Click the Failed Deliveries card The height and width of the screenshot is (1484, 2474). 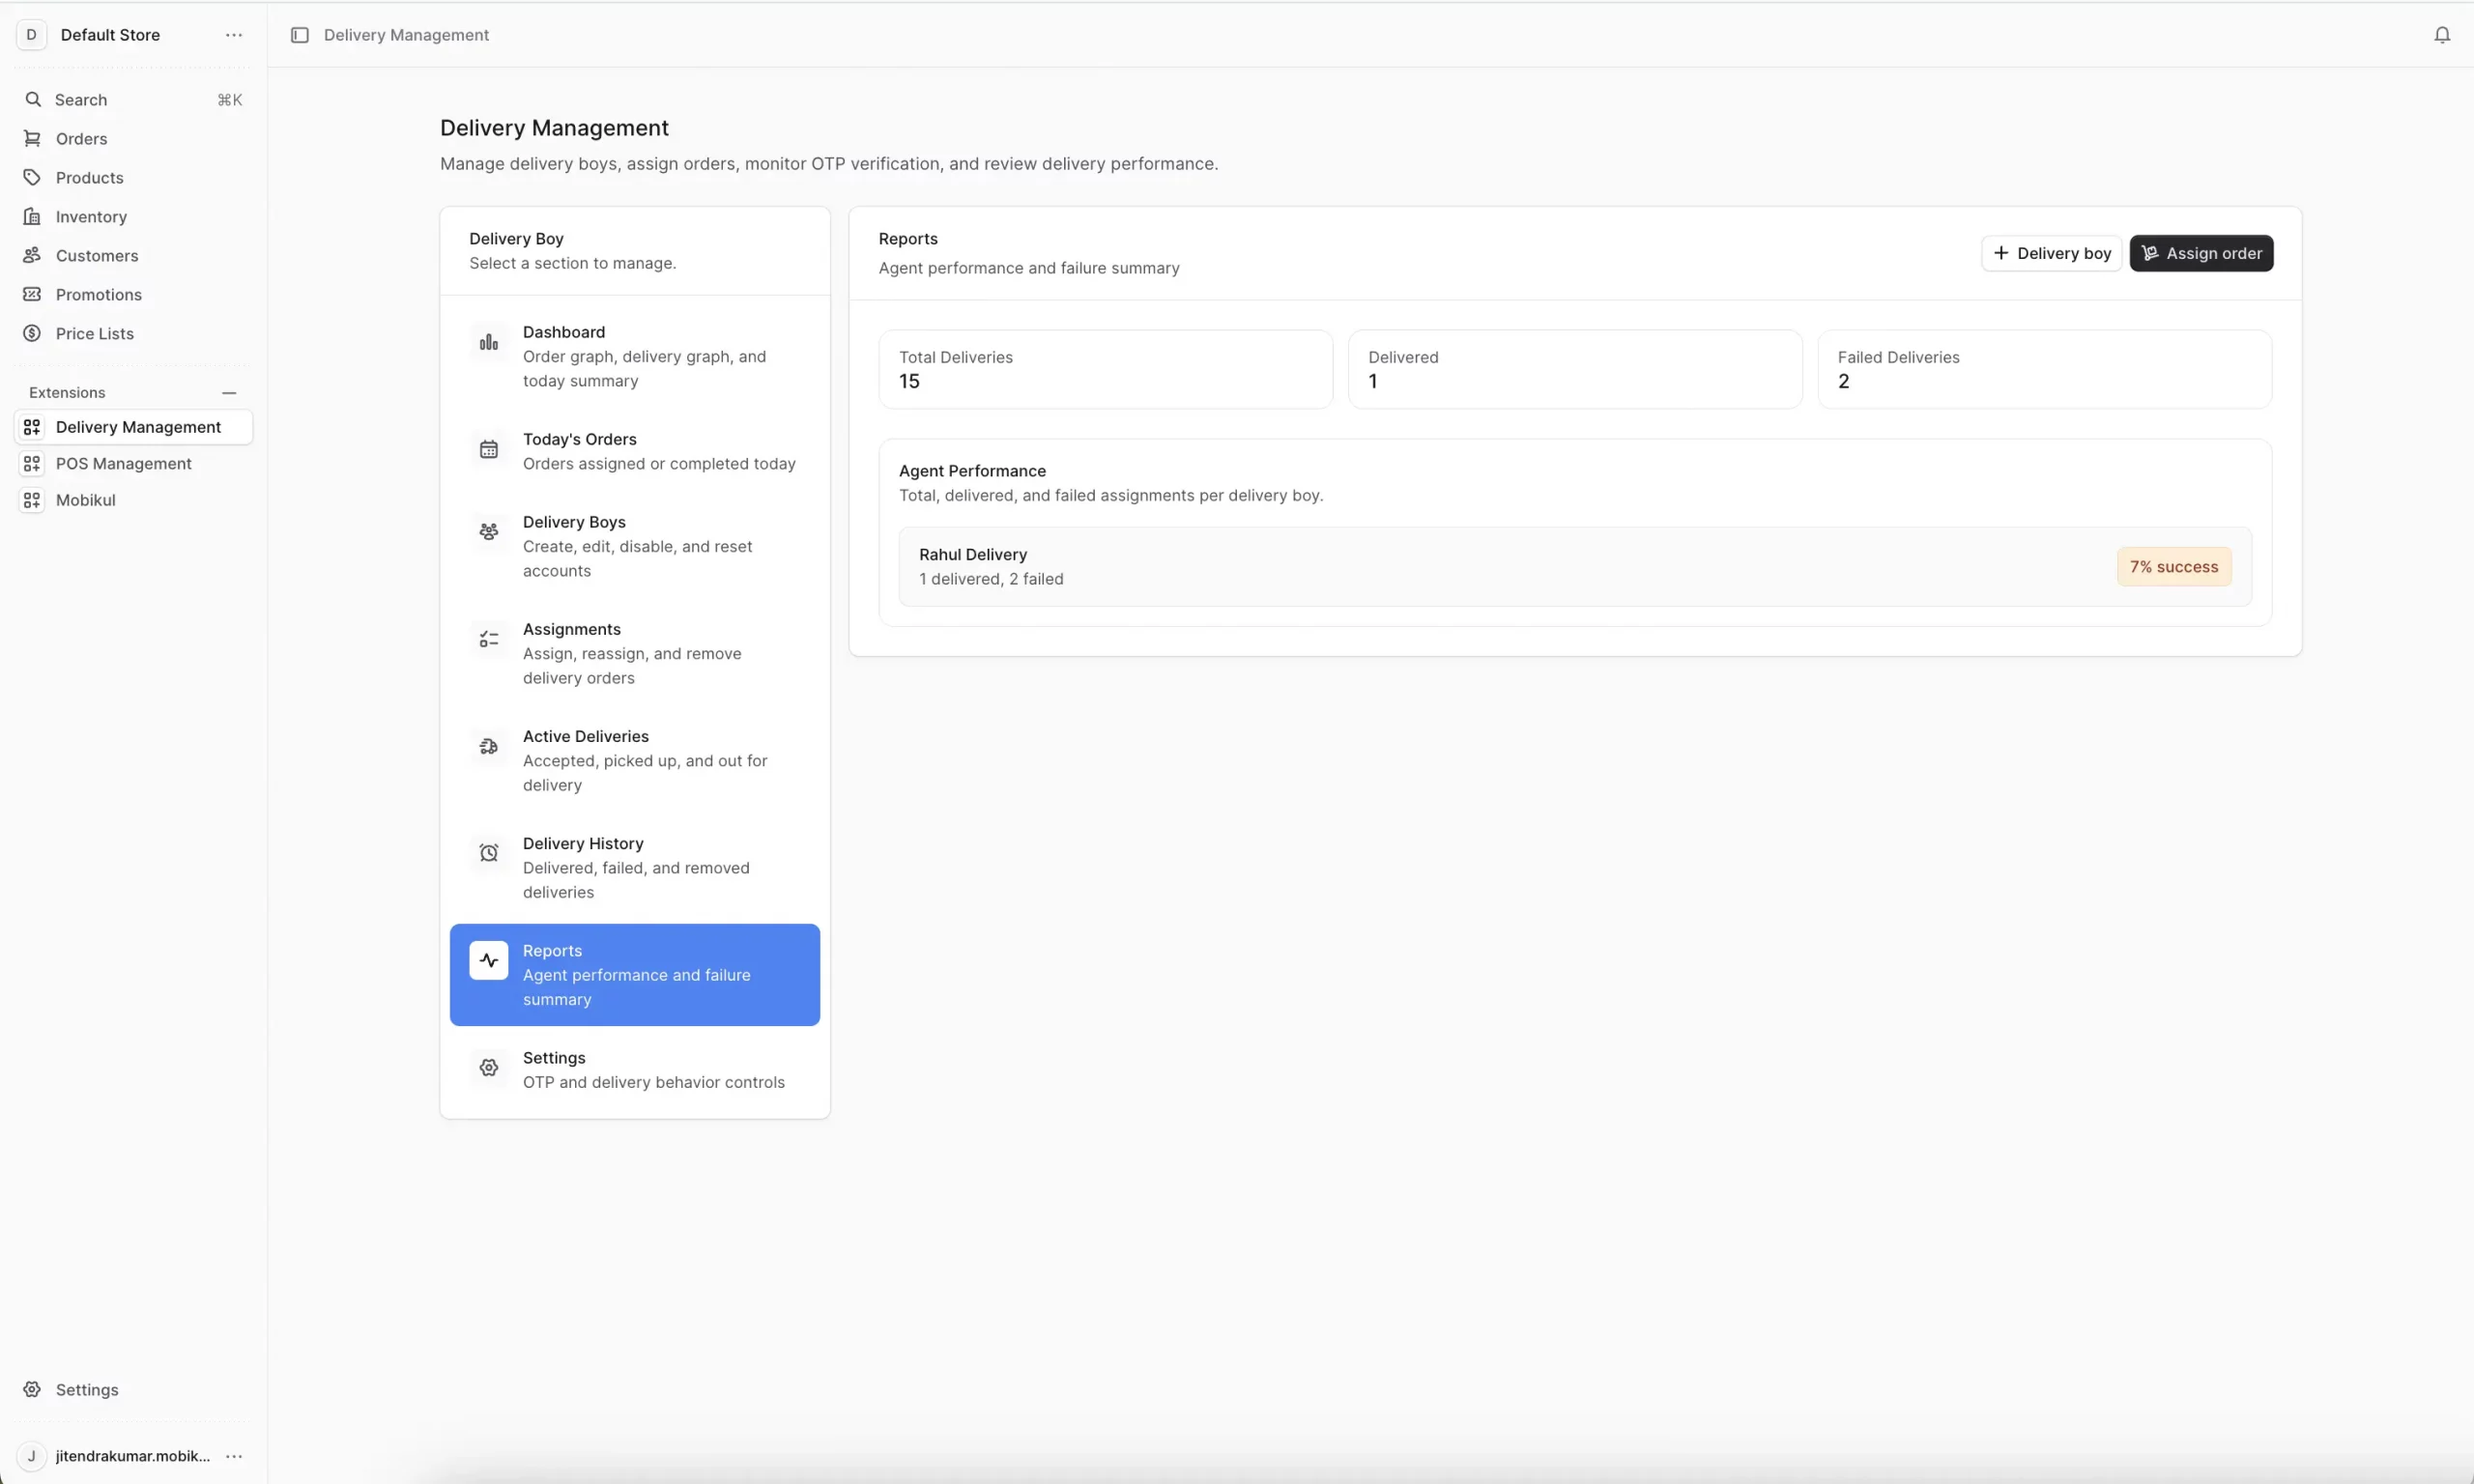coord(2044,370)
